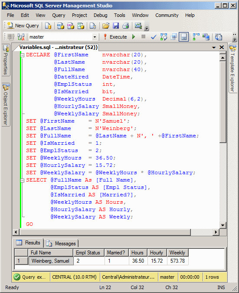Open the View menu

point(40,15)
